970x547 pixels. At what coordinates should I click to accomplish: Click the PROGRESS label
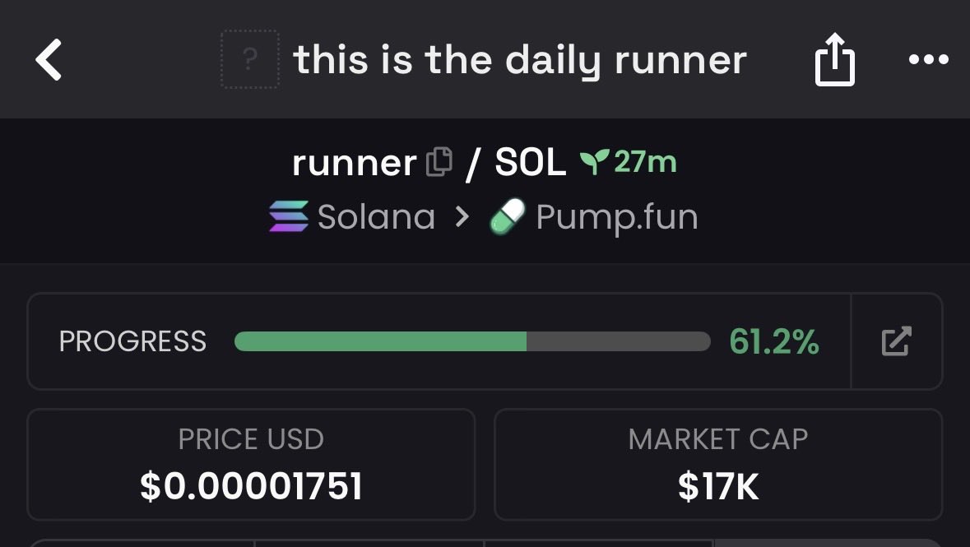(x=132, y=341)
